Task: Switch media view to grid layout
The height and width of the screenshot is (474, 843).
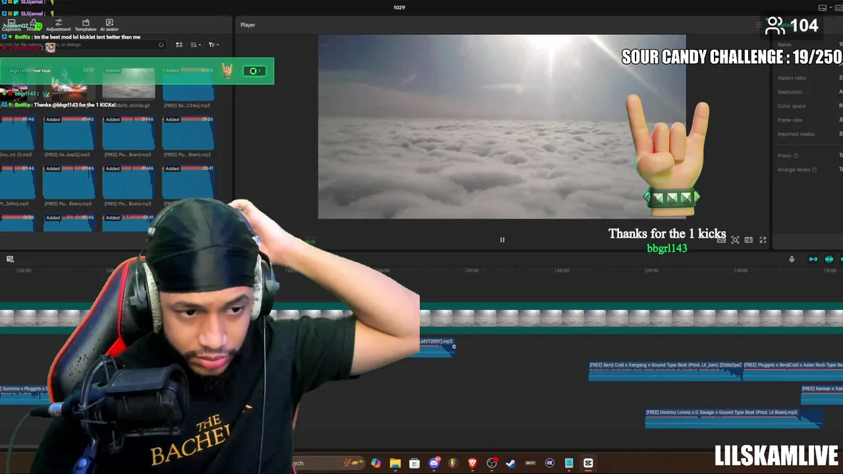Action: 179,45
